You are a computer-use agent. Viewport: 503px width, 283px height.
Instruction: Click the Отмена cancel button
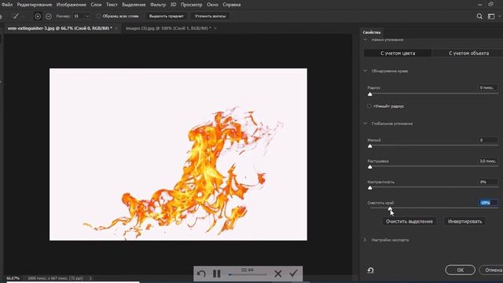(x=493, y=270)
